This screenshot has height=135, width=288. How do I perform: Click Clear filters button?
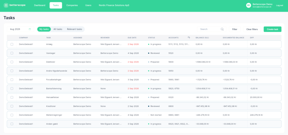tap(252, 29)
